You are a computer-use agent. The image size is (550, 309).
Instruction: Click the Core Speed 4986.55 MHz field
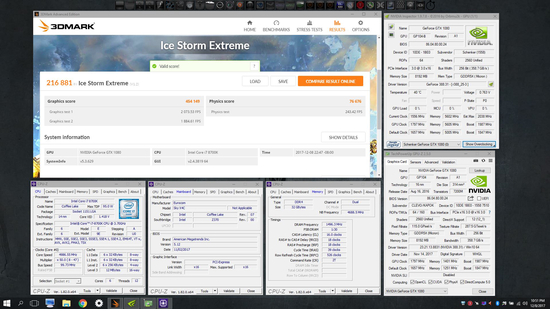[x=68, y=255]
